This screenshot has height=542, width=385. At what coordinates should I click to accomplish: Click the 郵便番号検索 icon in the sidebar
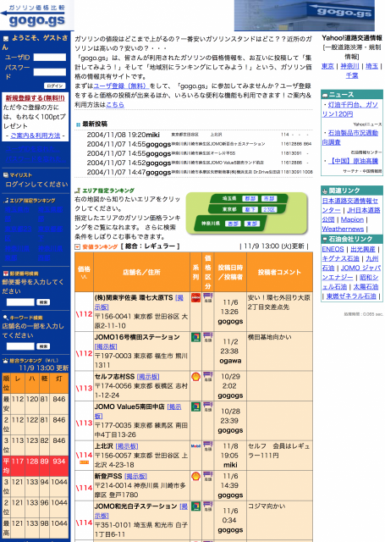click(x=6, y=273)
